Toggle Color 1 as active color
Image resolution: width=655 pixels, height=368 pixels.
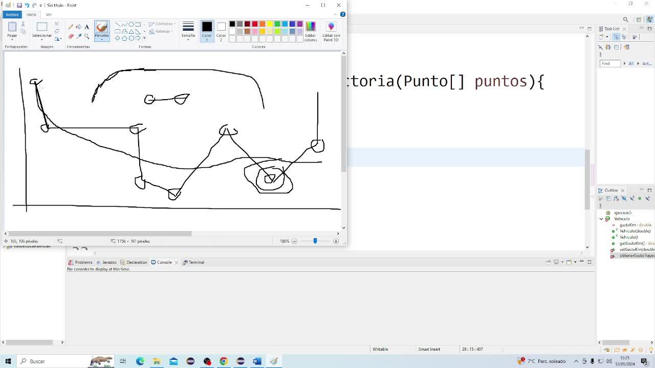pos(207,30)
